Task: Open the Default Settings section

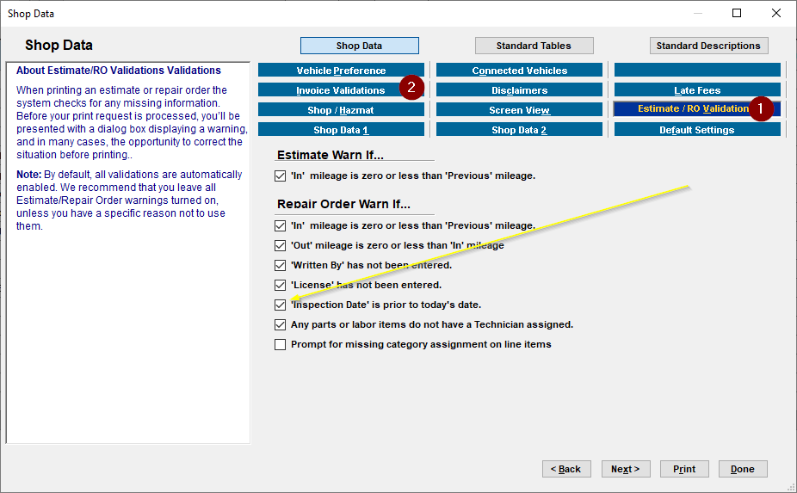Action: click(697, 130)
